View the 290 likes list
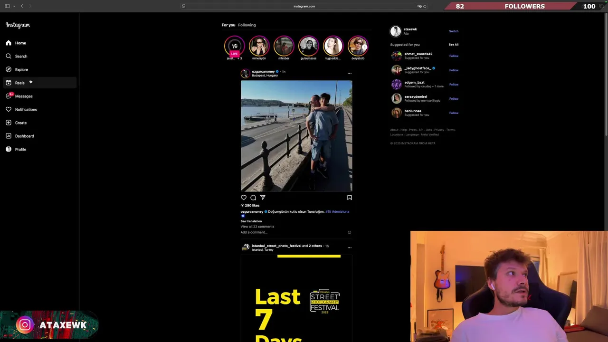Image resolution: width=608 pixels, height=342 pixels. (x=252, y=205)
